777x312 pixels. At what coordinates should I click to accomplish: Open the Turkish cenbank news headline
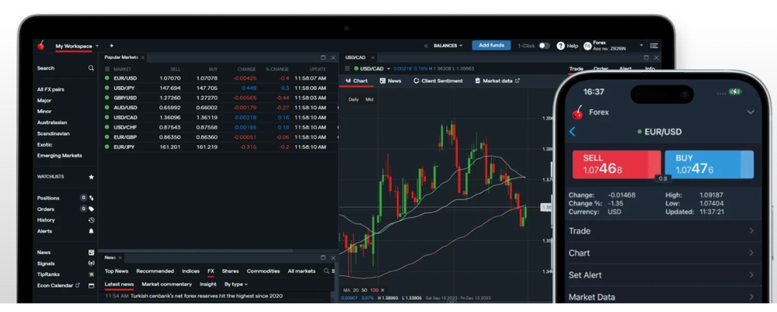tap(207, 296)
